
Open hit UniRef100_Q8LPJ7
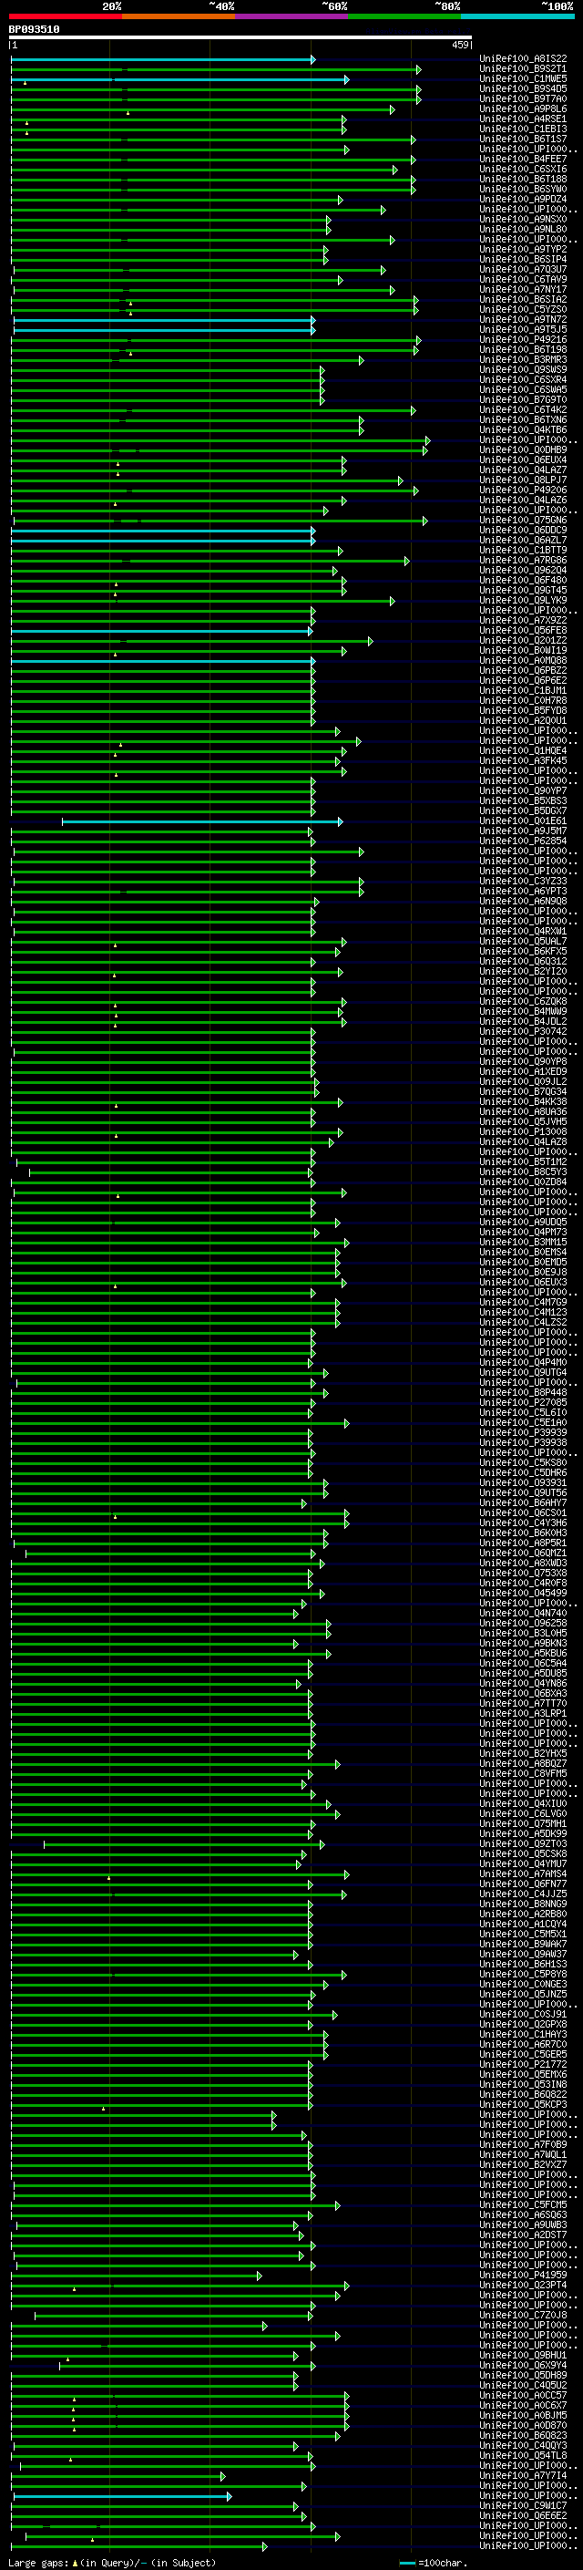coord(523,480)
